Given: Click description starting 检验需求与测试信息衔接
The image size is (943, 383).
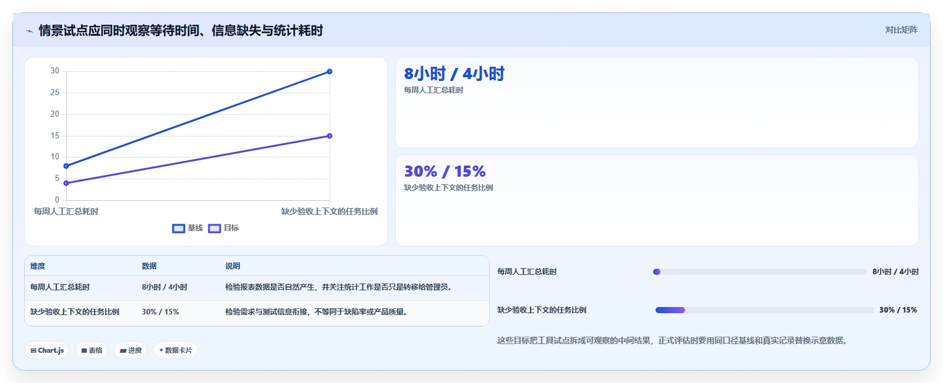Looking at the screenshot, I should point(317,312).
